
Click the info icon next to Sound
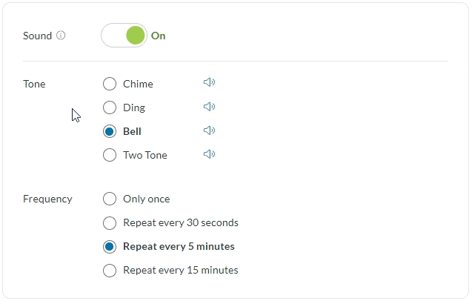click(x=61, y=36)
